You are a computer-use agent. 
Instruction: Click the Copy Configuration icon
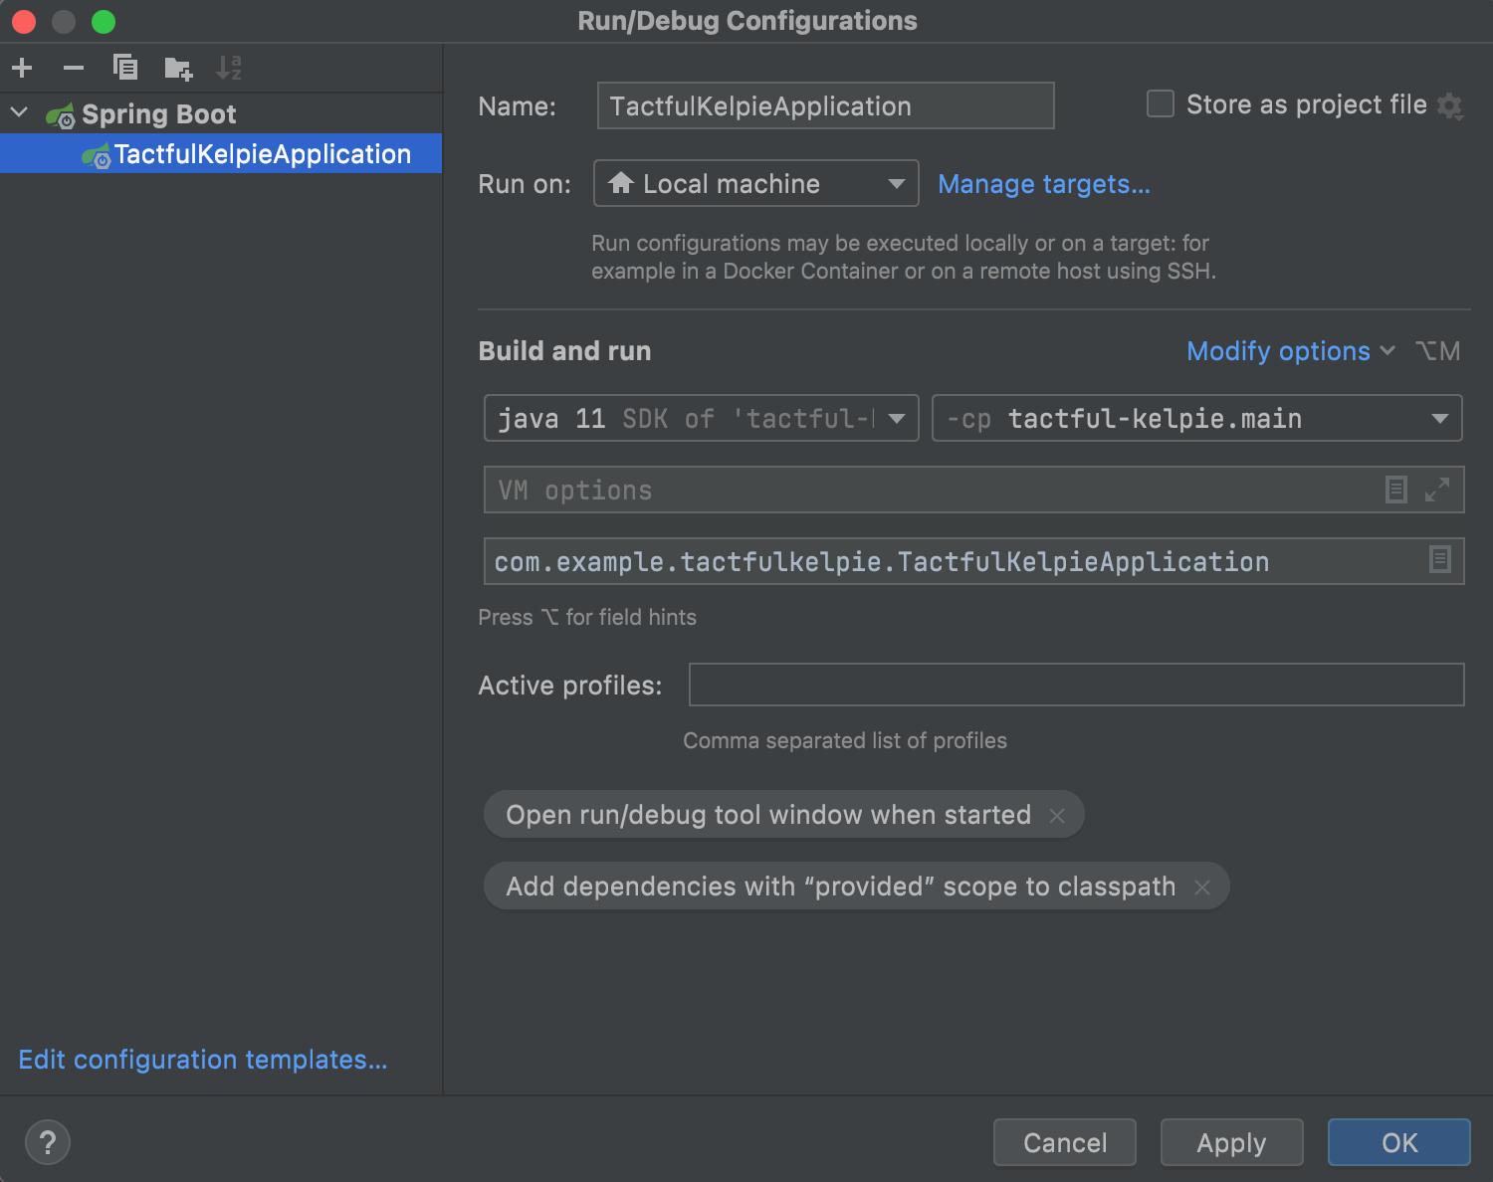tap(125, 68)
